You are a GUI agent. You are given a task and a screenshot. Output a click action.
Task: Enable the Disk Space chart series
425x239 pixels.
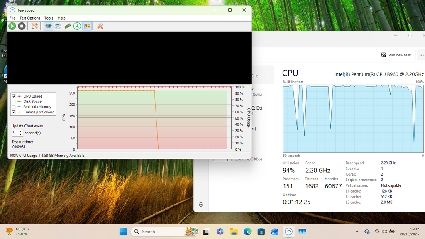click(14, 102)
